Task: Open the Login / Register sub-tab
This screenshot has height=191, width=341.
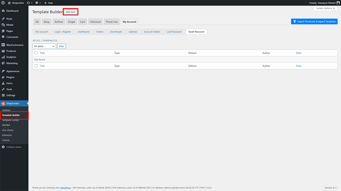Action: pos(63,32)
